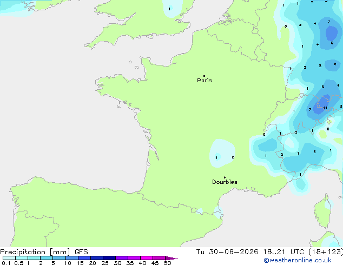Click the legend label '0.5'

coord(19,263)
